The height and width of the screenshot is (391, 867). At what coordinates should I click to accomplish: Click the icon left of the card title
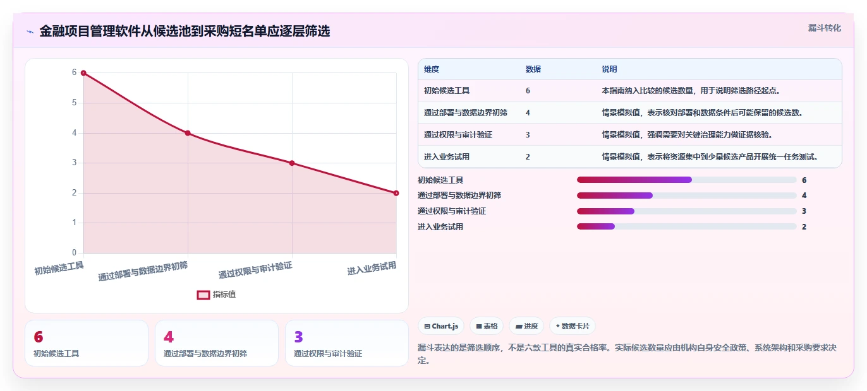[30, 32]
